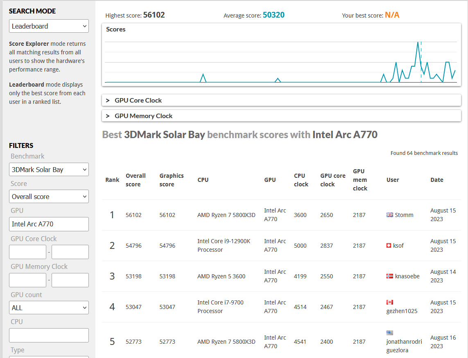Viewport: 468px width, 358px height.
Task: Click the Swiss flag icon beside ksof
Action: (389, 246)
